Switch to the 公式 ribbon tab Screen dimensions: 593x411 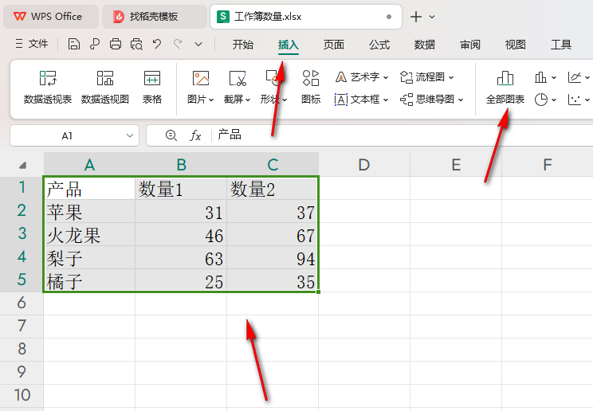[379, 45]
